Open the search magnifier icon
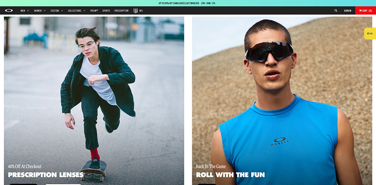The image size is (376, 185). coord(336,11)
